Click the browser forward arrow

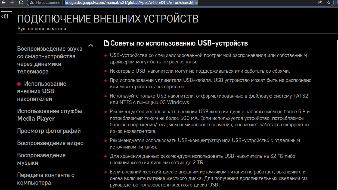pos(12,3)
